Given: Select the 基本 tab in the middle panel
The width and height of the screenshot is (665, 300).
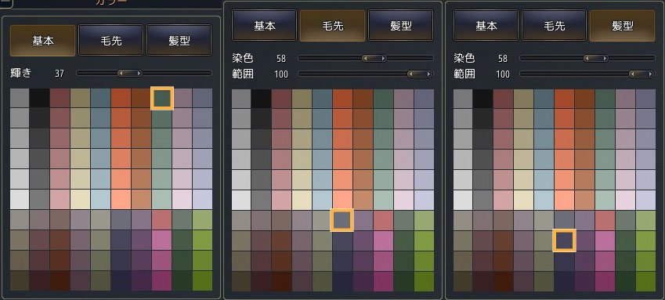Looking at the screenshot, I should pyautogui.click(x=264, y=26).
